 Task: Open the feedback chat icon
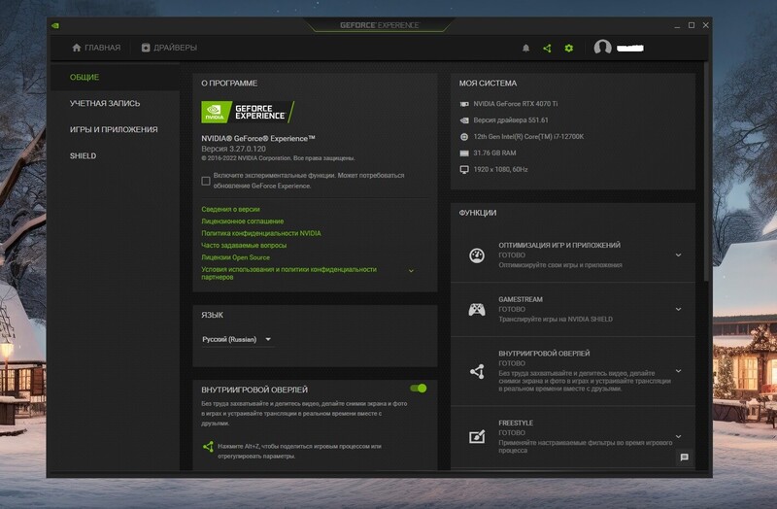tap(685, 457)
